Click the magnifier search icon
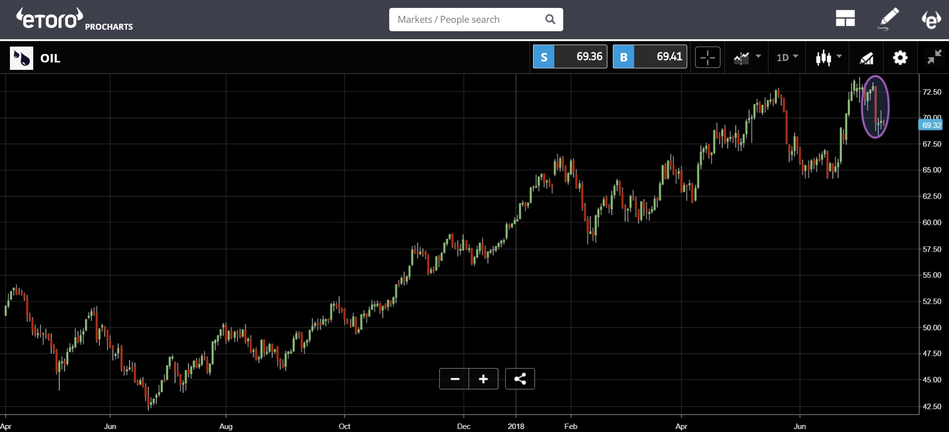 tap(550, 19)
